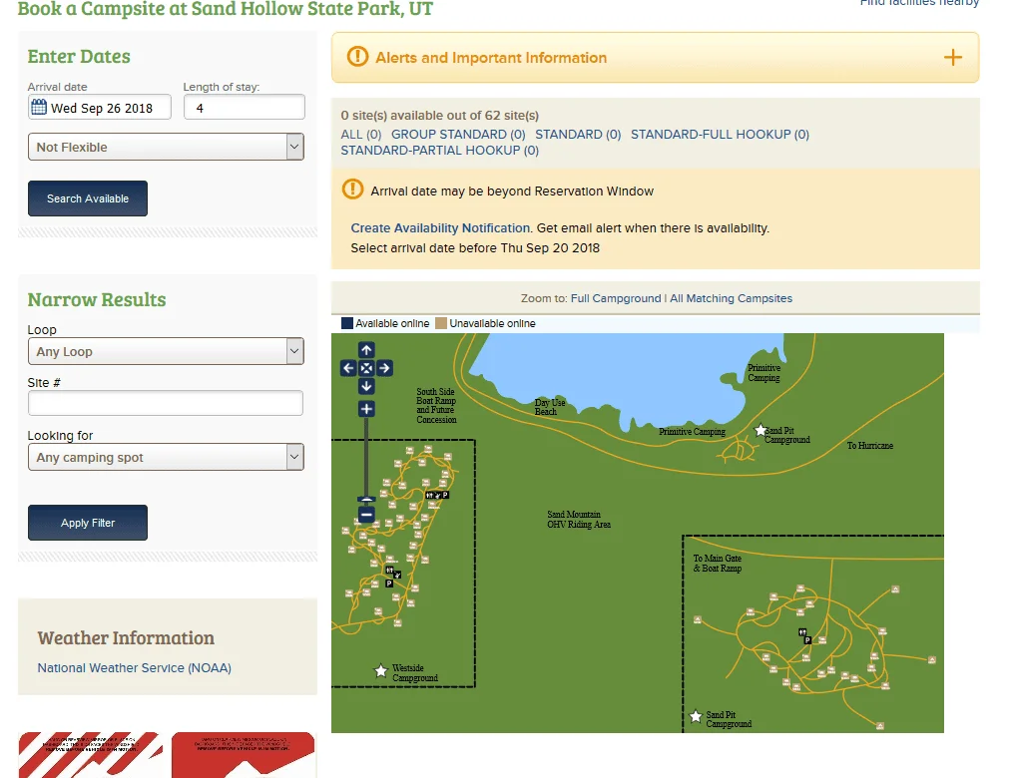Select the GROUP STANDARD (0) filter

click(458, 135)
